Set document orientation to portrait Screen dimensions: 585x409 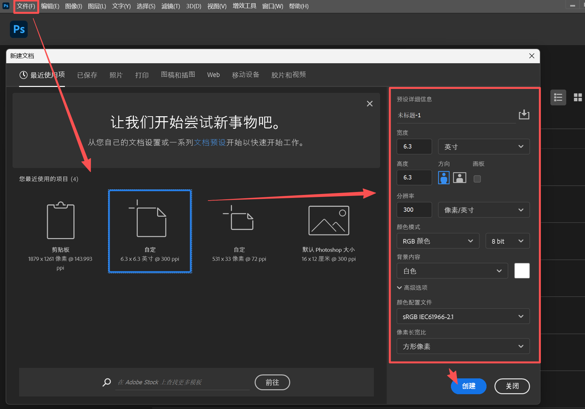point(444,177)
